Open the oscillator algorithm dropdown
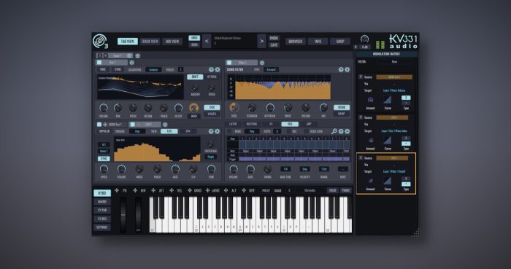Image resolution: width=511 pixels, height=269 pixels. pos(153,70)
